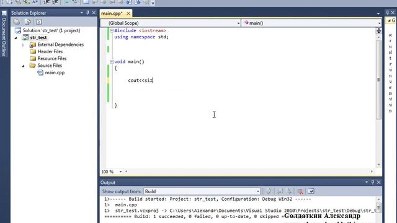The height and width of the screenshot is (223, 397).
Task: Close the right-side docked panel
Action: pyautogui.click(x=393, y=12)
